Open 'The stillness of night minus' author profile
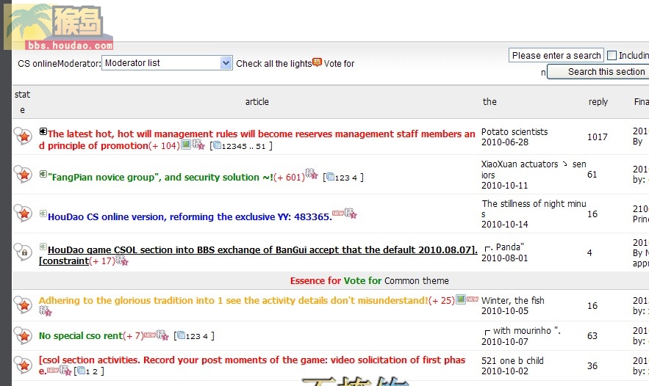 pos(534,208)
